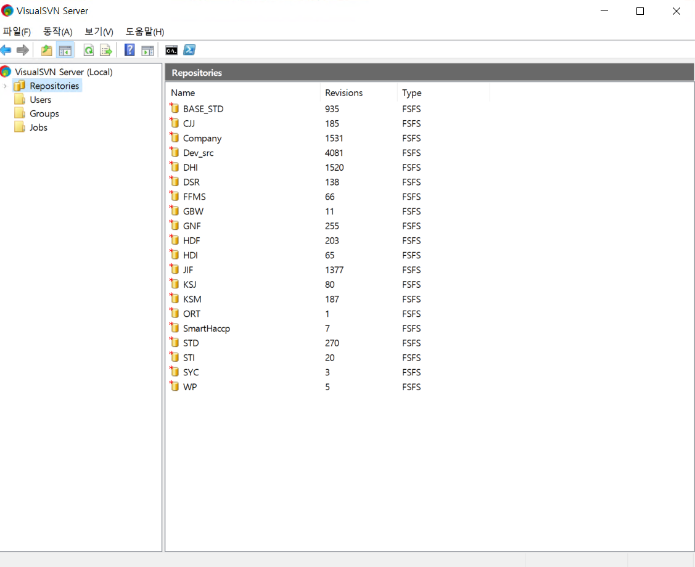Click the refresh toolbar icon
Viewport: 695px width, 567px height.
89,50
